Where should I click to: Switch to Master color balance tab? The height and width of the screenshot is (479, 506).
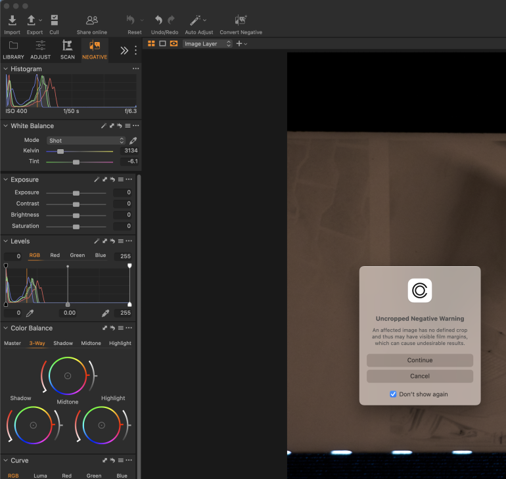(x=12, y=343)
